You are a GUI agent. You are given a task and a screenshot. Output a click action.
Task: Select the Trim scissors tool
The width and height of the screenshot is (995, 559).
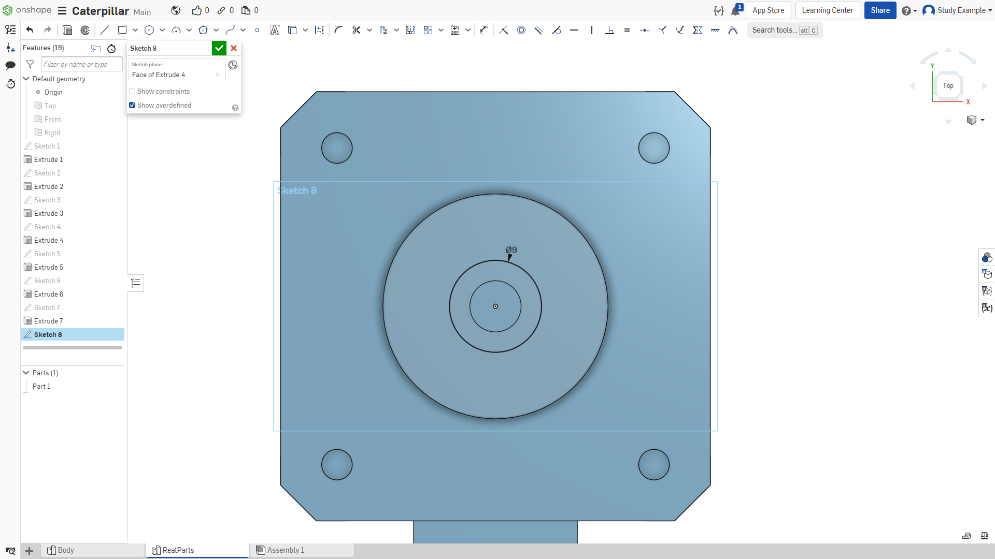(x=357, y=30)
